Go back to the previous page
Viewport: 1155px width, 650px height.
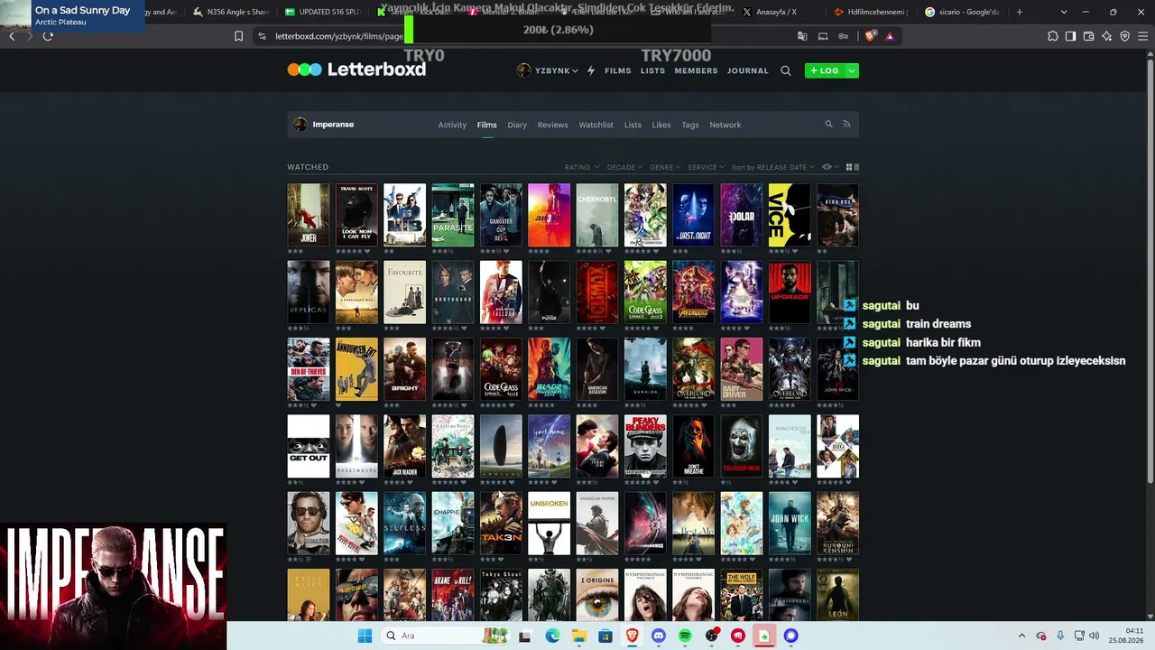[x=12, y=36]
